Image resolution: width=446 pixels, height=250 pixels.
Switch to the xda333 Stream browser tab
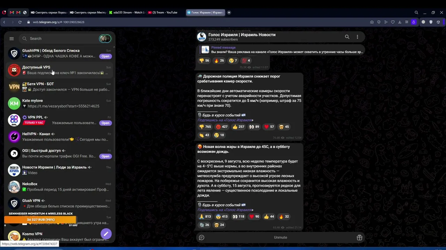coord(127,12)
